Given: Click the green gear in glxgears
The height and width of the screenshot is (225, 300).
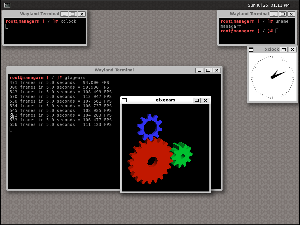Looking at the screenshot, I should (x=181, y=155).
